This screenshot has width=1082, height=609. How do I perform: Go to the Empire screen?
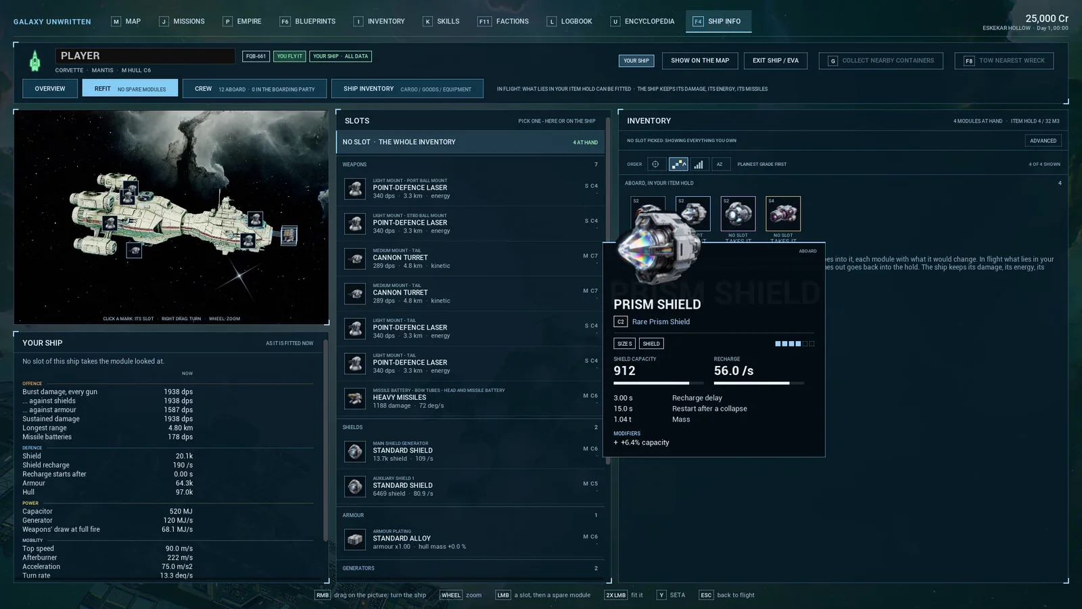tap(242, 22)
